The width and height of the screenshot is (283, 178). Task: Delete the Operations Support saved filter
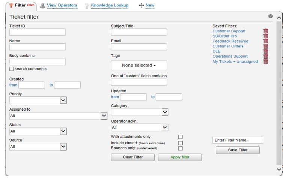[265, 56]
